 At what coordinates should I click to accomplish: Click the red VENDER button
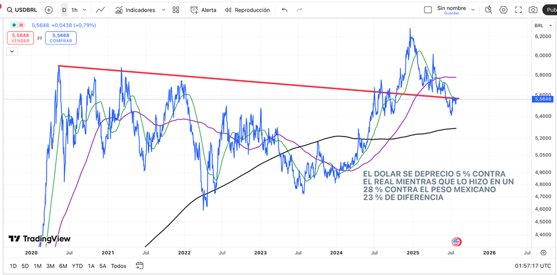point(20,38)
